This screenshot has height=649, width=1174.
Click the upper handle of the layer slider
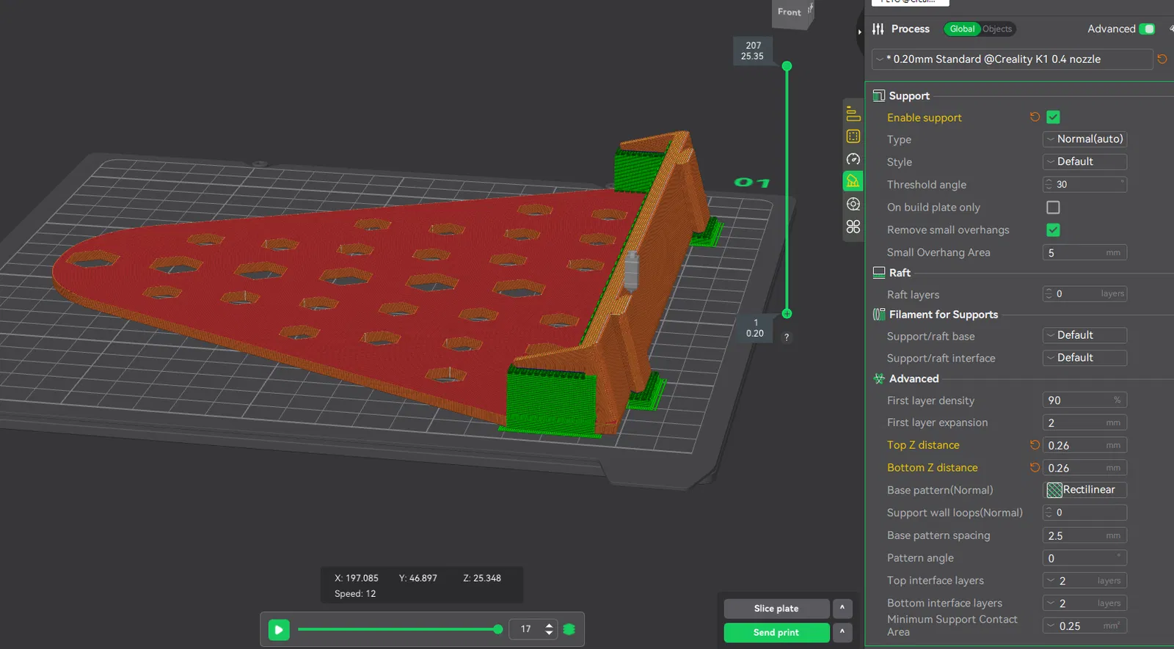point(787,66)
